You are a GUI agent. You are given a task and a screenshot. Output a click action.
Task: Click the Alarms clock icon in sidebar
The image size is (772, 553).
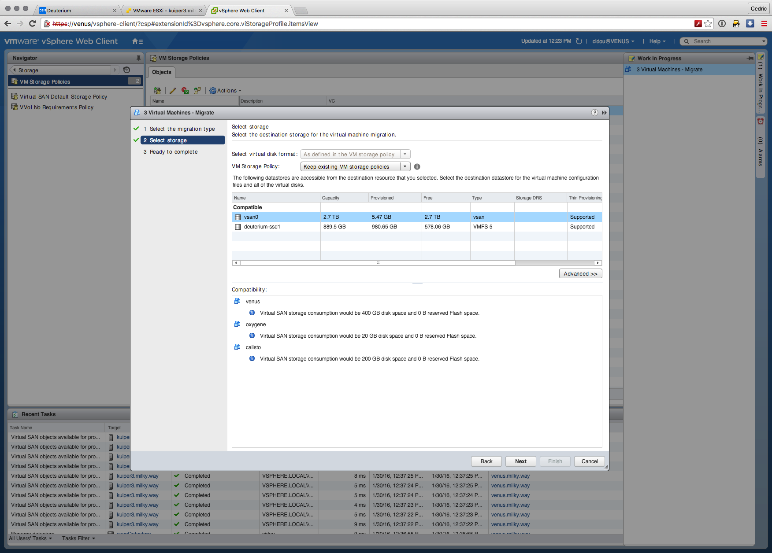(x=761, y=122)
